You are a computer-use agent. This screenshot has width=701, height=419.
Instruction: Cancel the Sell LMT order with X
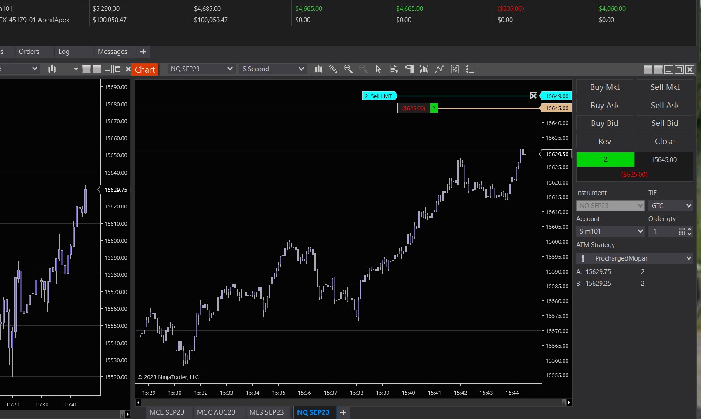(x=534, y=96)
